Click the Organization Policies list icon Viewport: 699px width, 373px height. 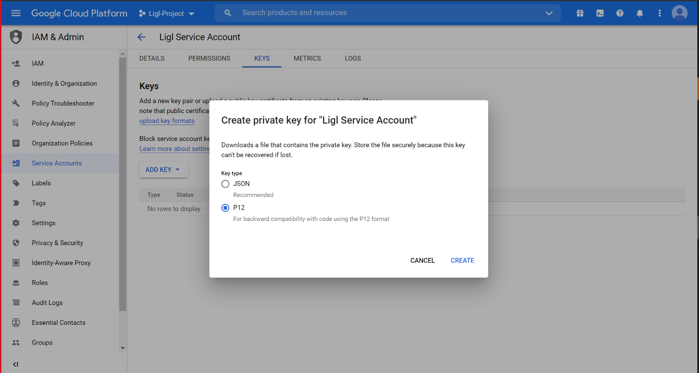[x=16, y=143]
